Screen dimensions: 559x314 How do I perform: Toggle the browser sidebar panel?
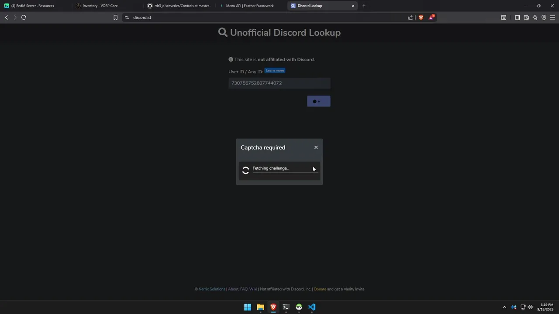[518, 17]
